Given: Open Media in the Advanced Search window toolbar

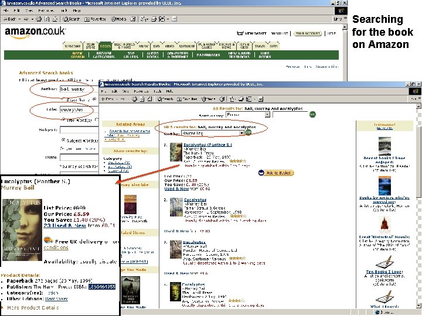Looking at the screenshot, I should coord(118,19).
